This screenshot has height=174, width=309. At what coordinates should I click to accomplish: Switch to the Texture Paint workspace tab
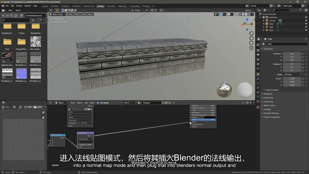[x=89, y=6]
